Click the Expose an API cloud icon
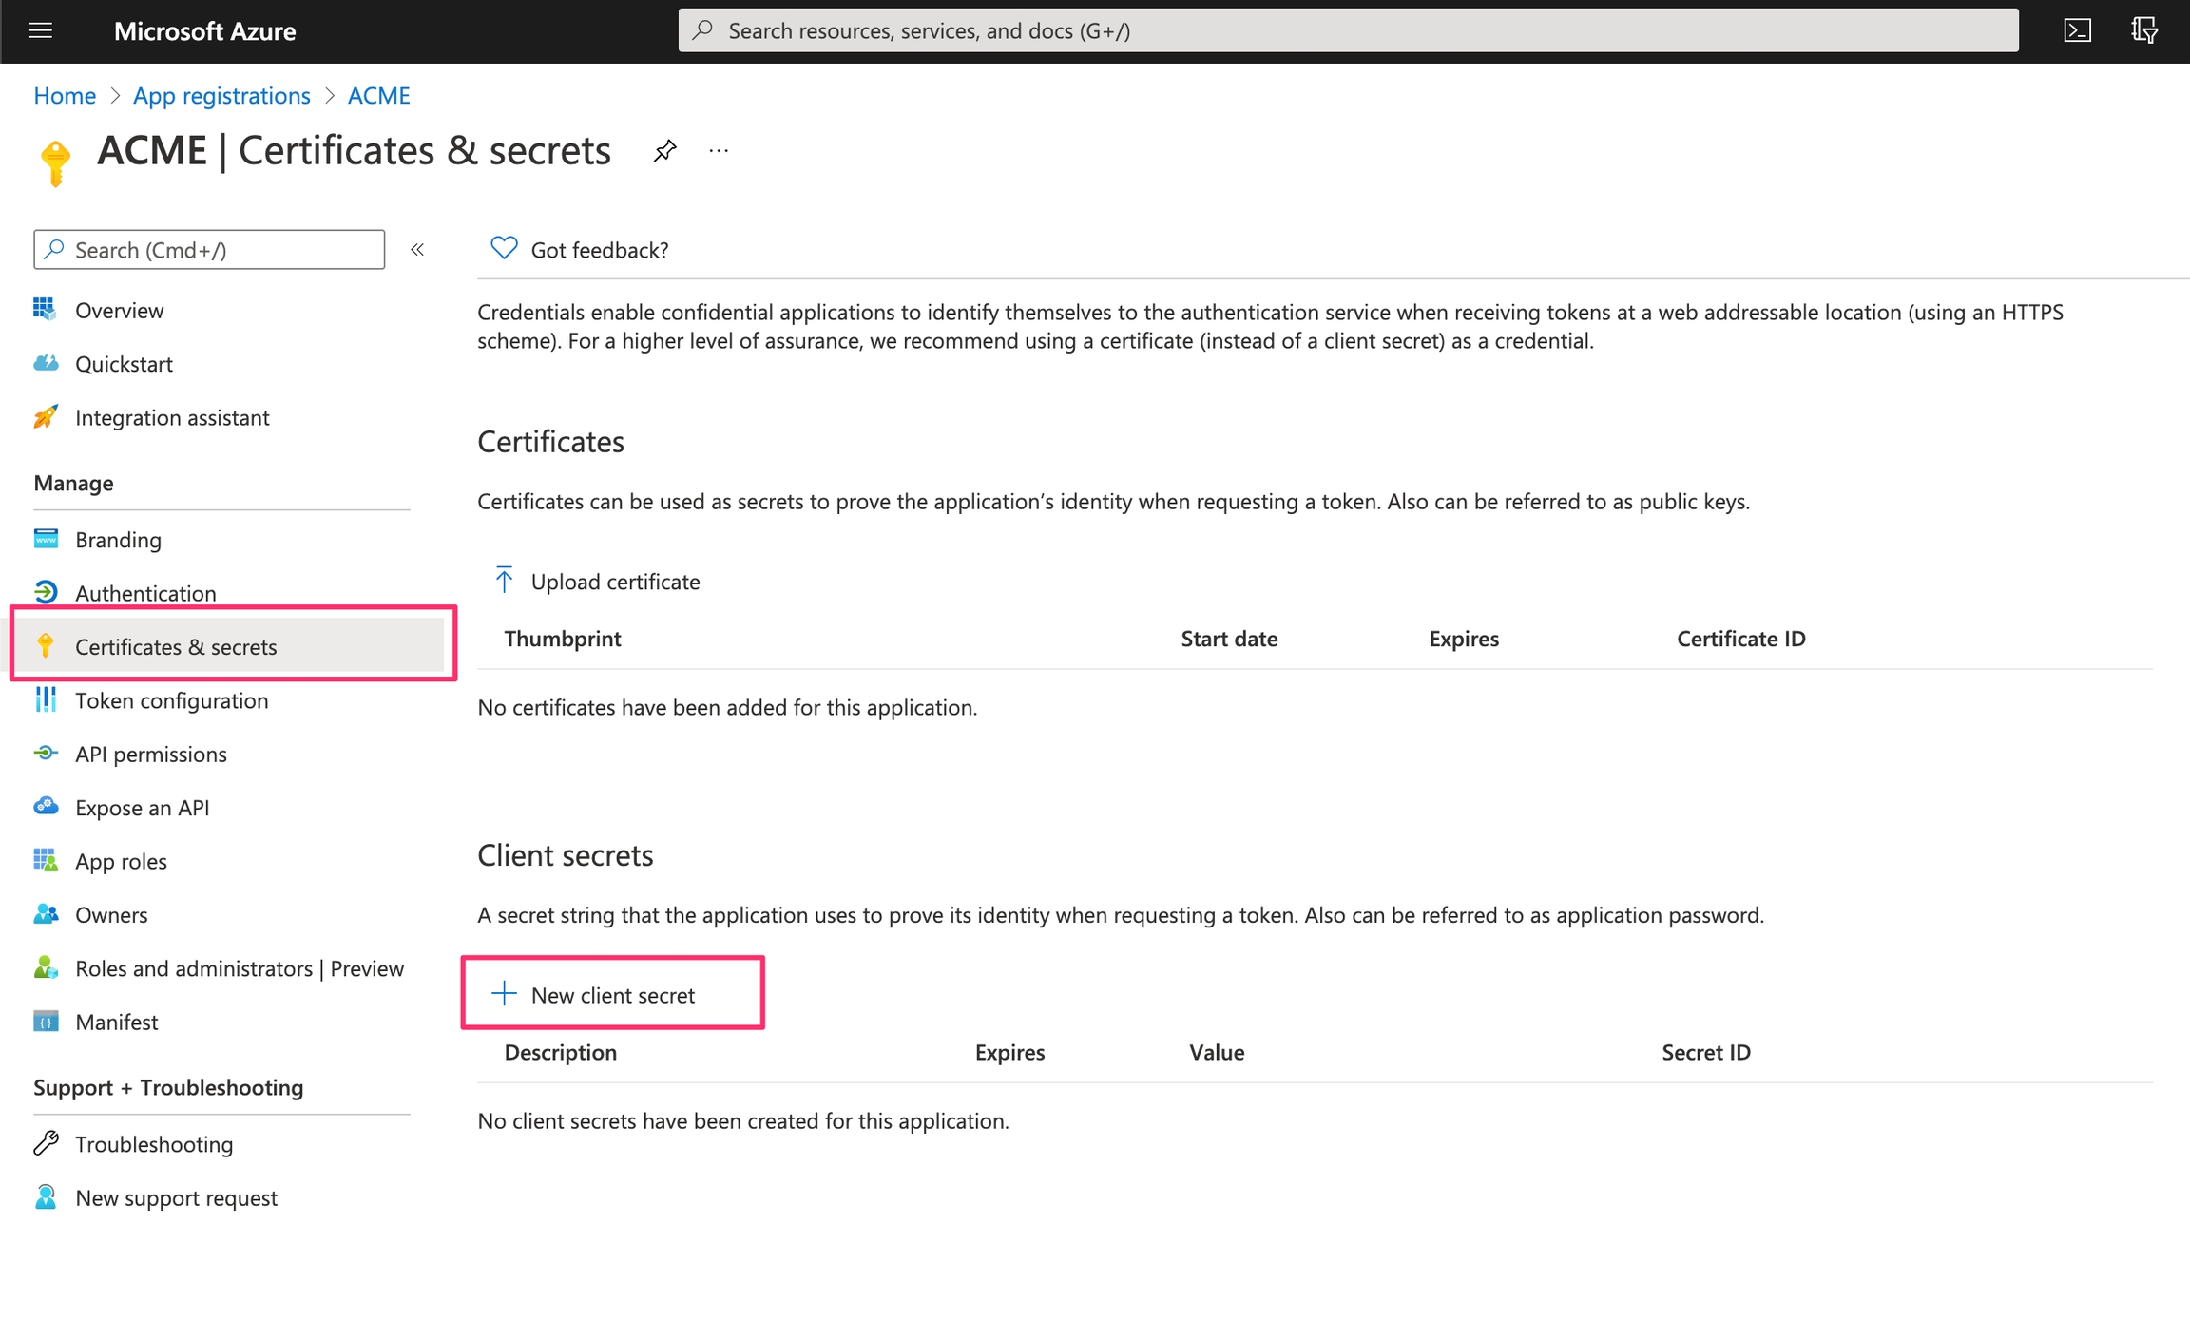The image size is (2190, 1338). [x=46, y=807]
